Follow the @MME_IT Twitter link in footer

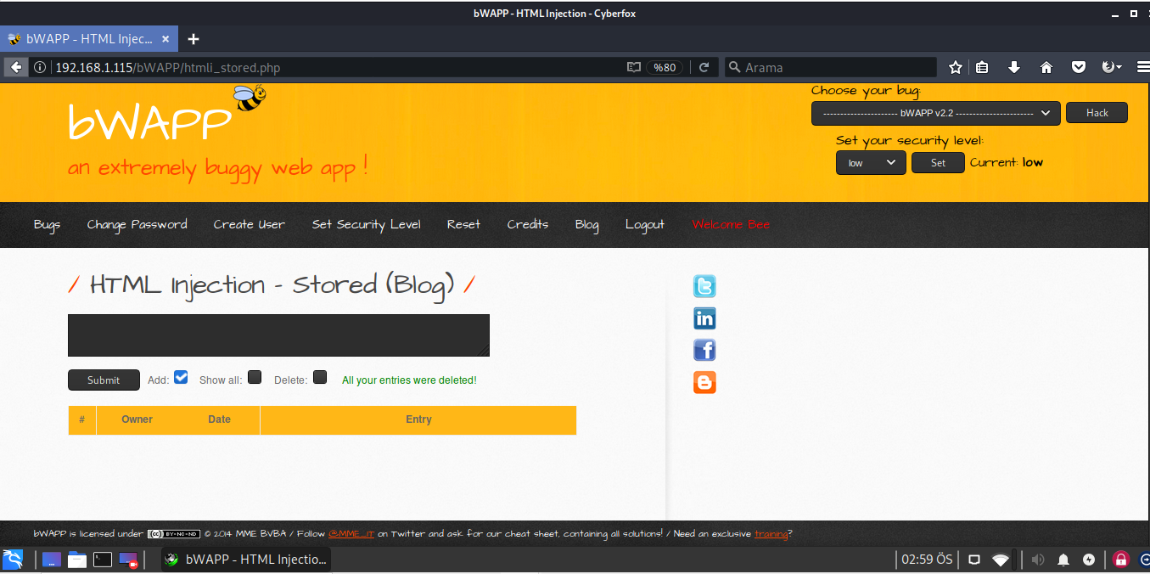[351, 534]
